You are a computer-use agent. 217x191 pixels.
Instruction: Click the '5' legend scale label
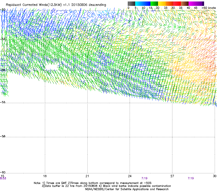pyautogui.click(x=135, y=8)
